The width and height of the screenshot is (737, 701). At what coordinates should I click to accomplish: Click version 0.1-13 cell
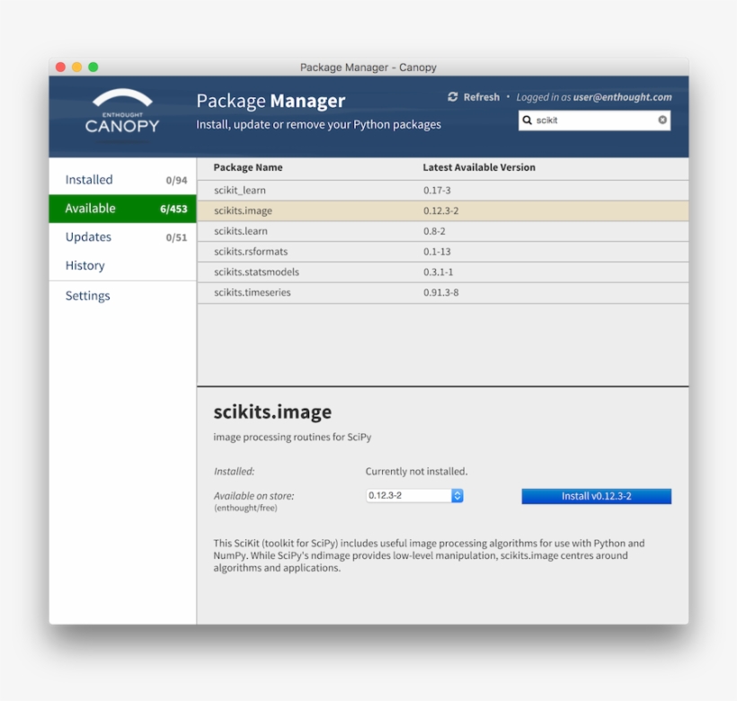click(437, 252)
